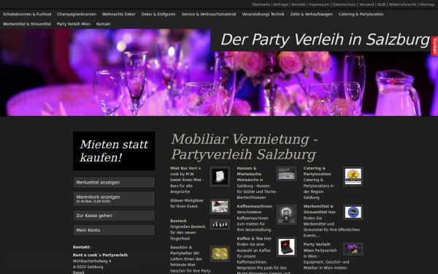Click the Impressum link at top
The image size is (438, 274).
319,4
